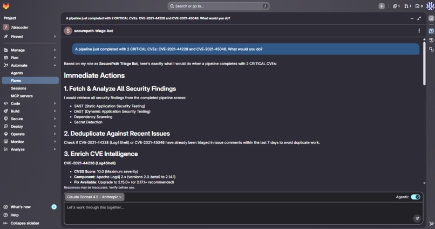Image resolution: width=435 pixels, height=229 pixels.
Task: Click scrollbar down arrow in chat
Action: [x=424, y=183]
